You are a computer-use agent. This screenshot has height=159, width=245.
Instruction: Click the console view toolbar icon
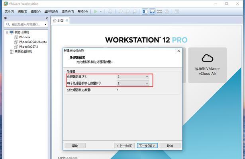[x=177, y=12]
